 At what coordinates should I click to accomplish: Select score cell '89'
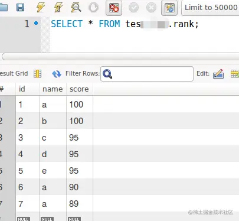(80, 204)
